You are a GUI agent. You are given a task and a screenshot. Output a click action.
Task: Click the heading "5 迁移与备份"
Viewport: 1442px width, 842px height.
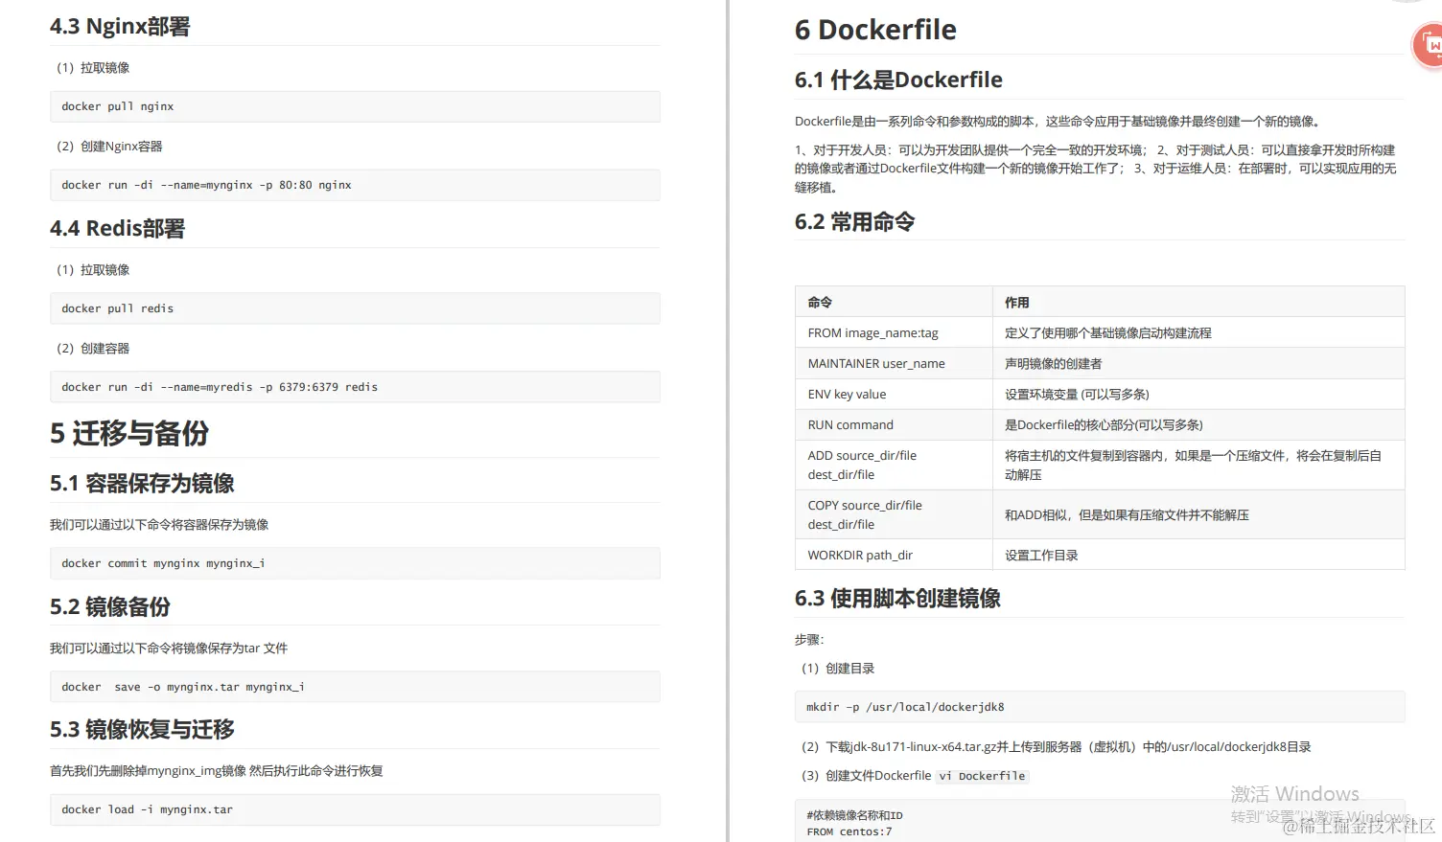[129, 433]
